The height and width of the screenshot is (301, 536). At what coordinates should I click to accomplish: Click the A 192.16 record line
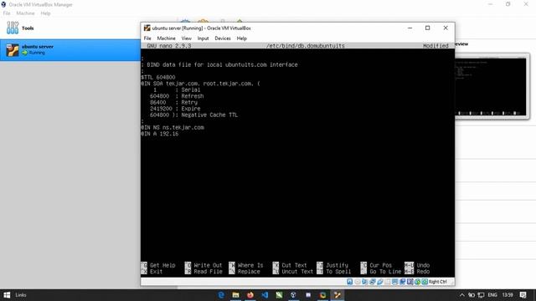pos(160,134)
